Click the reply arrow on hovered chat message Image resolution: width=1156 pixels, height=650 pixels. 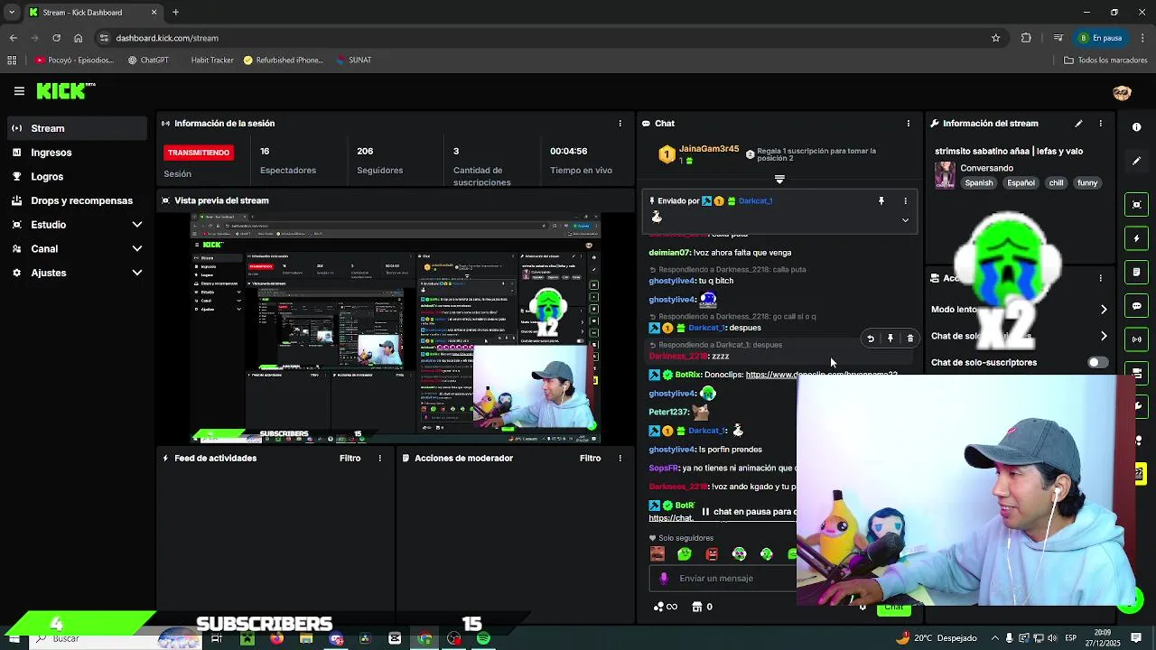point(871,339)
